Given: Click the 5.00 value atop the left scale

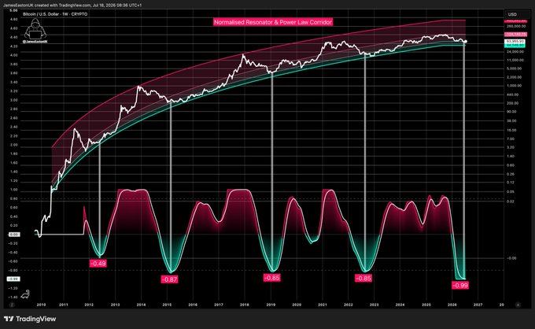Looking at the screenshot, I should pos(13,10).
